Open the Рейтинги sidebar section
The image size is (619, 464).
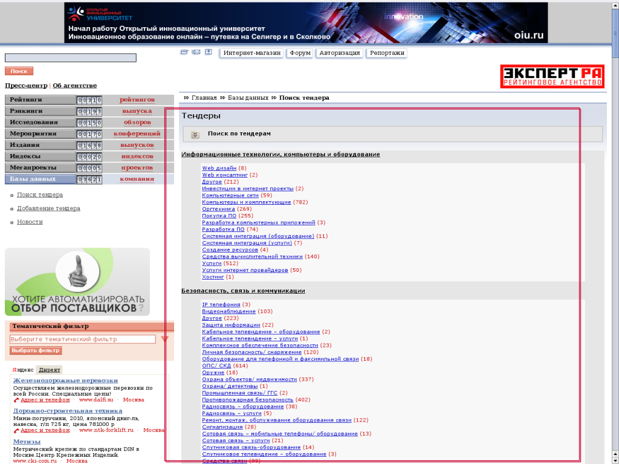[x=40, y=100]
